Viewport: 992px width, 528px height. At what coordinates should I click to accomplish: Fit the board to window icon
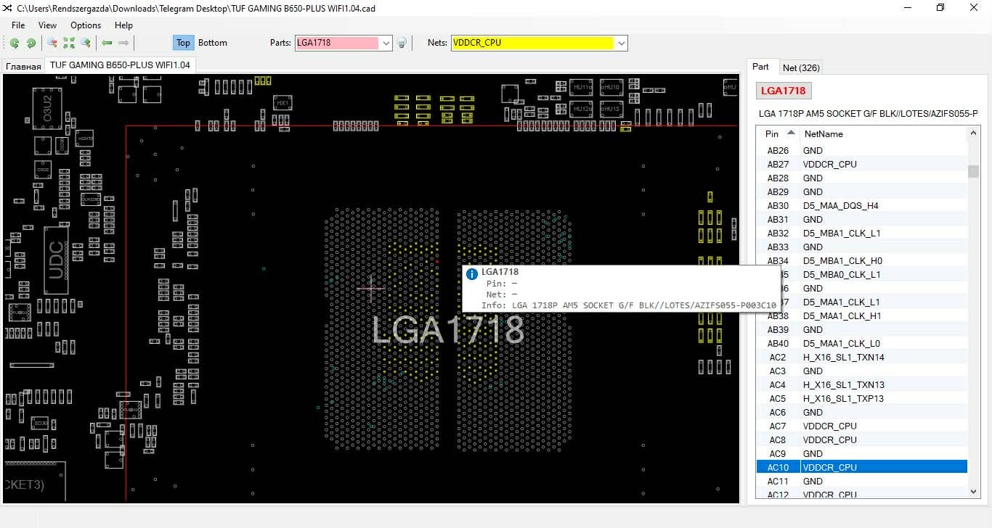pos(69,43)
